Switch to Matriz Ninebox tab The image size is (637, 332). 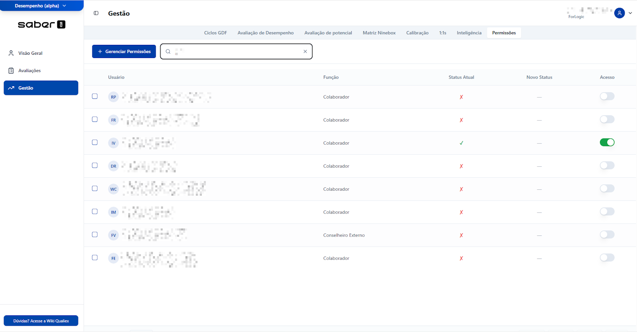click(379, 33)
